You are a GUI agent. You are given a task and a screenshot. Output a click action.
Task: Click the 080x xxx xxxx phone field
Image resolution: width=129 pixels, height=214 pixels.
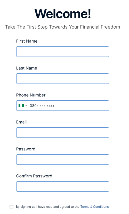coord(63,106)
